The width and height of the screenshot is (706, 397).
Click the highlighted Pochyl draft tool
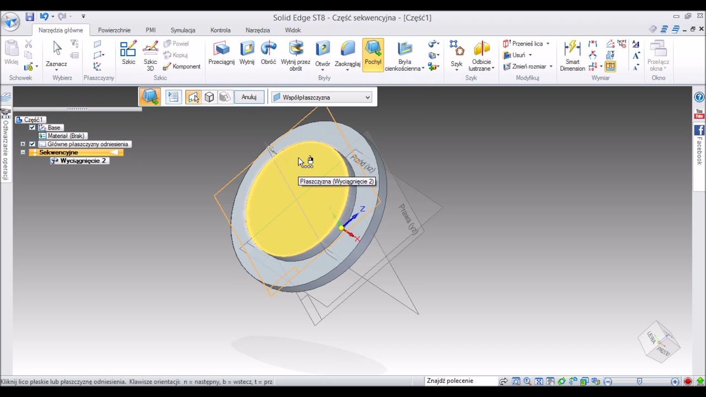point(373,54)
